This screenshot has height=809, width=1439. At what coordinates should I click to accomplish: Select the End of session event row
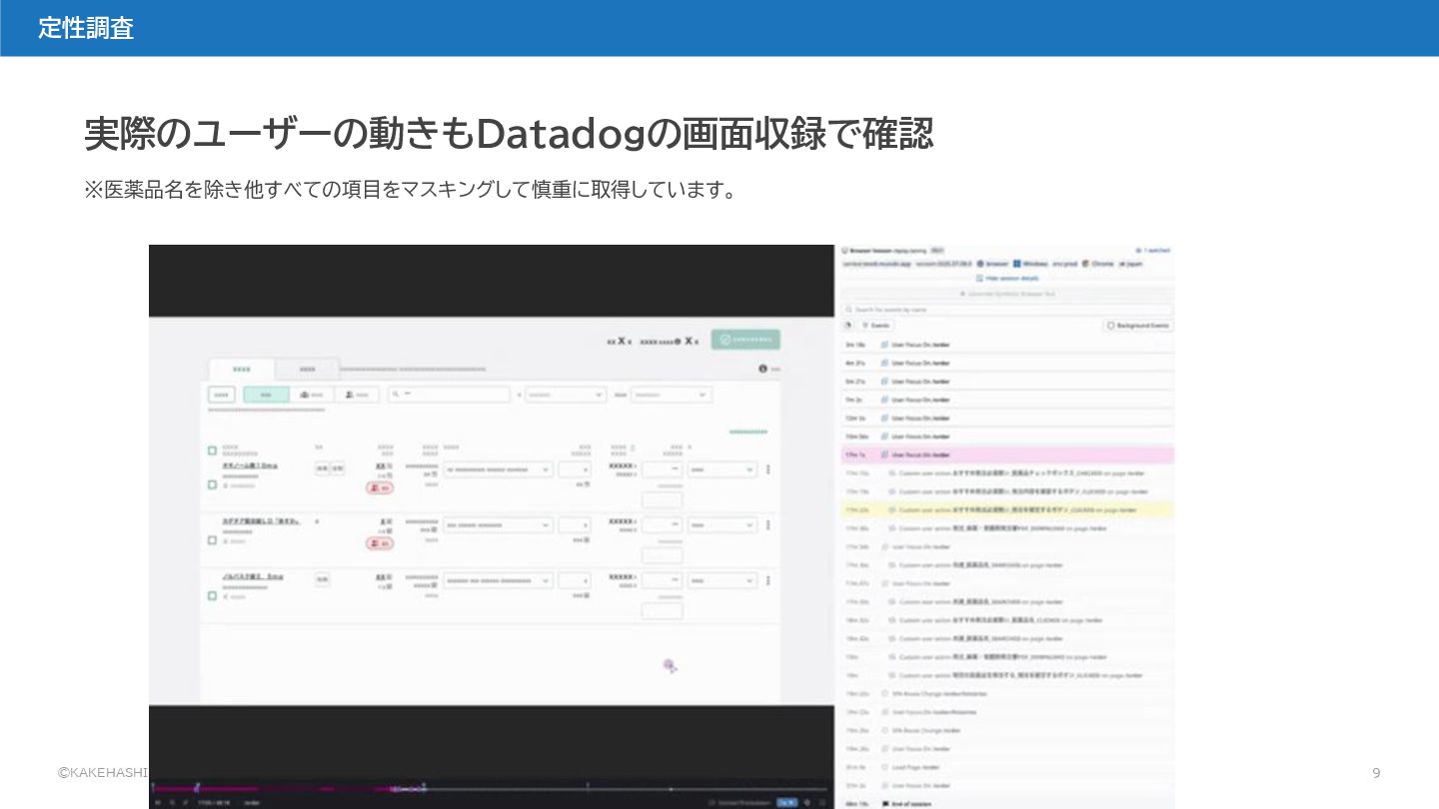tap(1007, 803)
